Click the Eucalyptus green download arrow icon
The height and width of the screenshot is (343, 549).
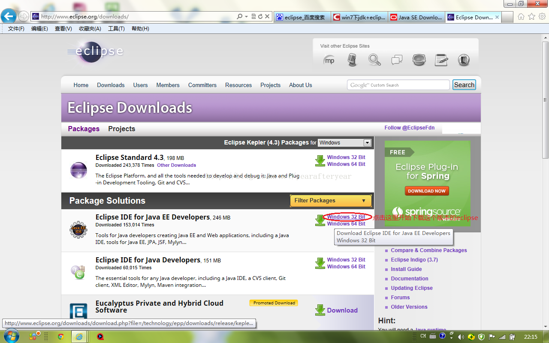click(320, 310)
